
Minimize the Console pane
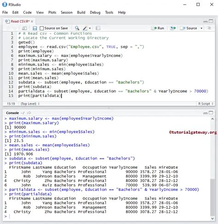click(x=205, y=113)
